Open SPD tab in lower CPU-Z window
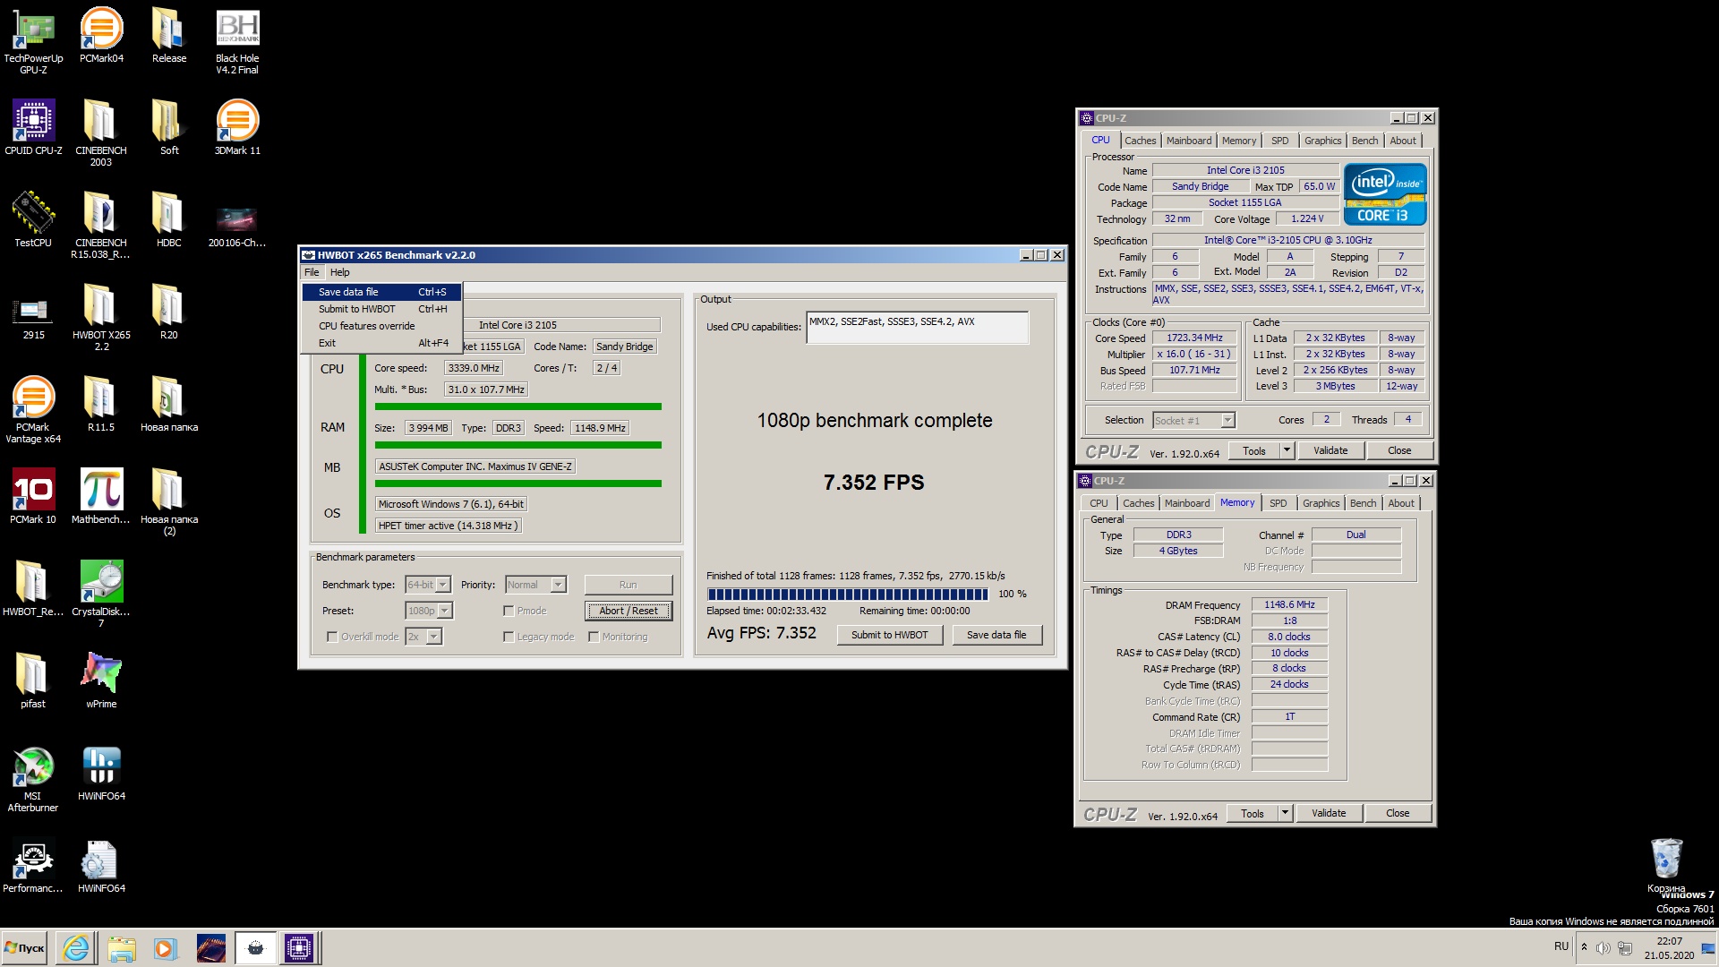This screenshot has height=967, width=1719. click(x=1278, y=503)
